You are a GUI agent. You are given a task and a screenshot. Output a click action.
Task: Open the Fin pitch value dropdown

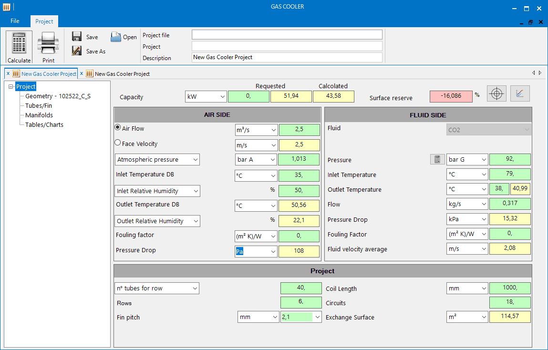[x=317, y=317]
